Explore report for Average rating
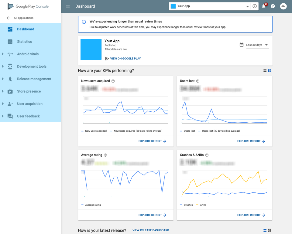The height and width of the screenshot is (234, 292). 152,215
